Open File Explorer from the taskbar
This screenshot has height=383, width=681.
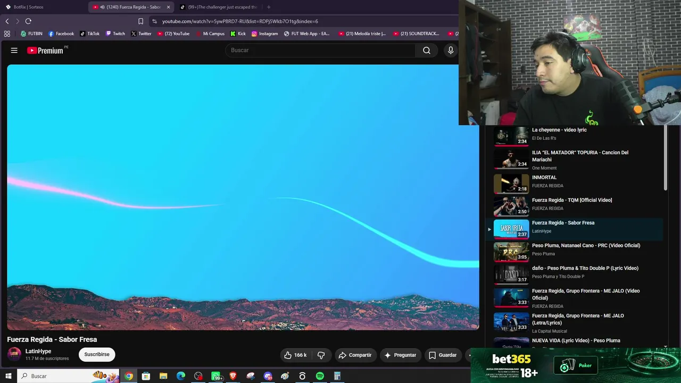(x=163, y=376)
